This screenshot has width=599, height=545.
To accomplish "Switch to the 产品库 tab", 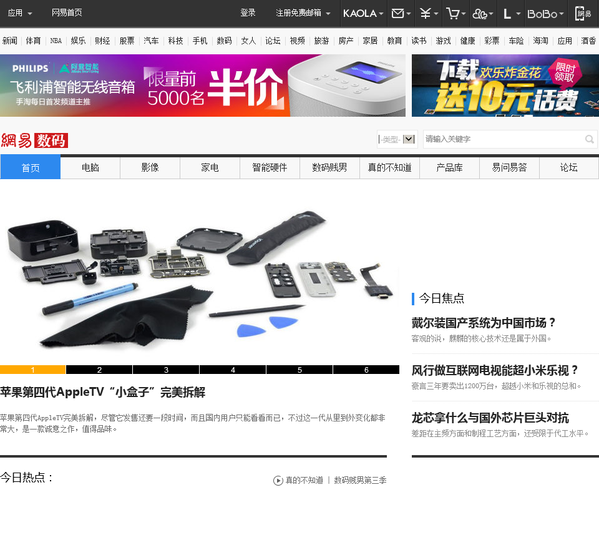I will [x=449, y=167].
